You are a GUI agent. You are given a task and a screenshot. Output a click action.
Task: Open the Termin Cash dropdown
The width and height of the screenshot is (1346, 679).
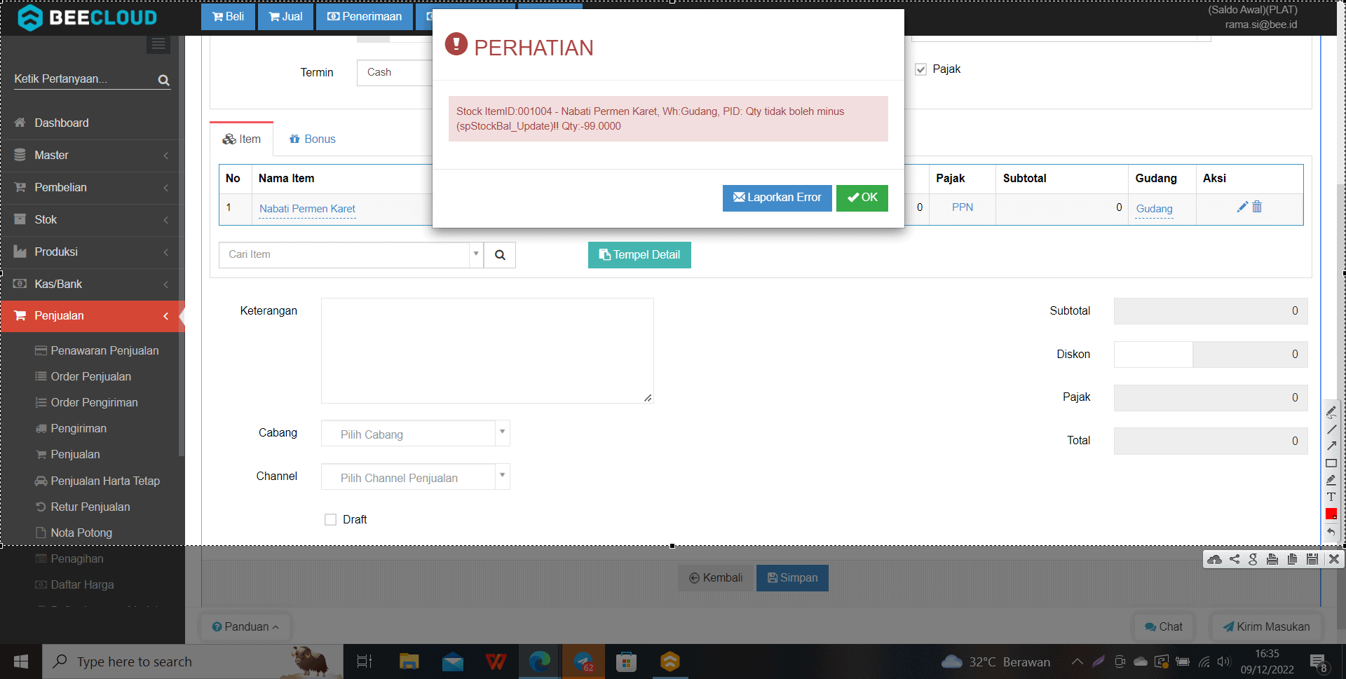[395, 72]
